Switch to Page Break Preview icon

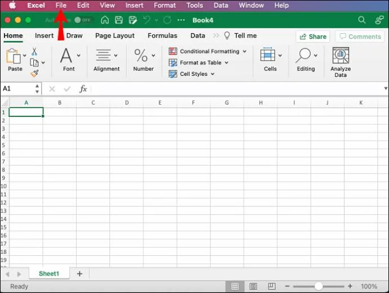pyautogui.click(x=272, y=286)
